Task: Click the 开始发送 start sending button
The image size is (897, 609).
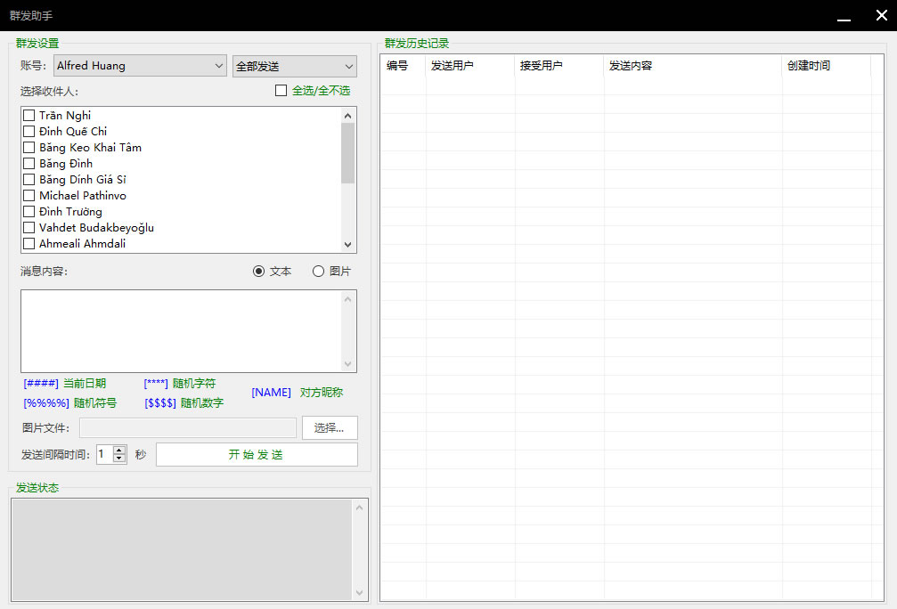Action: (257, 455)
